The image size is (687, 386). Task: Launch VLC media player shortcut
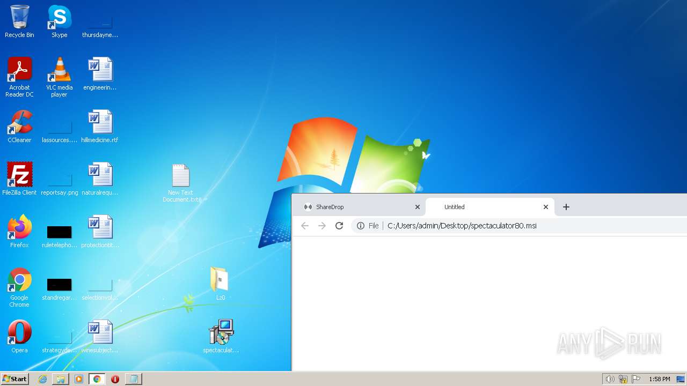(59, 77)
